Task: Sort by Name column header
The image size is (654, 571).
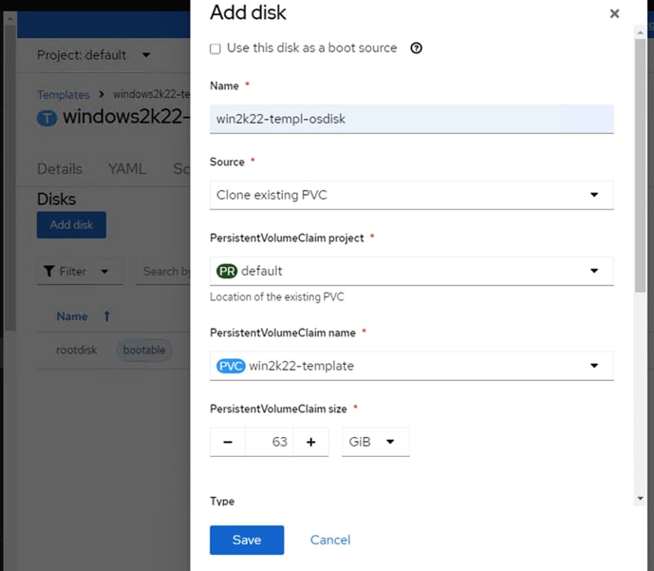Action: (x=72, y=316)
